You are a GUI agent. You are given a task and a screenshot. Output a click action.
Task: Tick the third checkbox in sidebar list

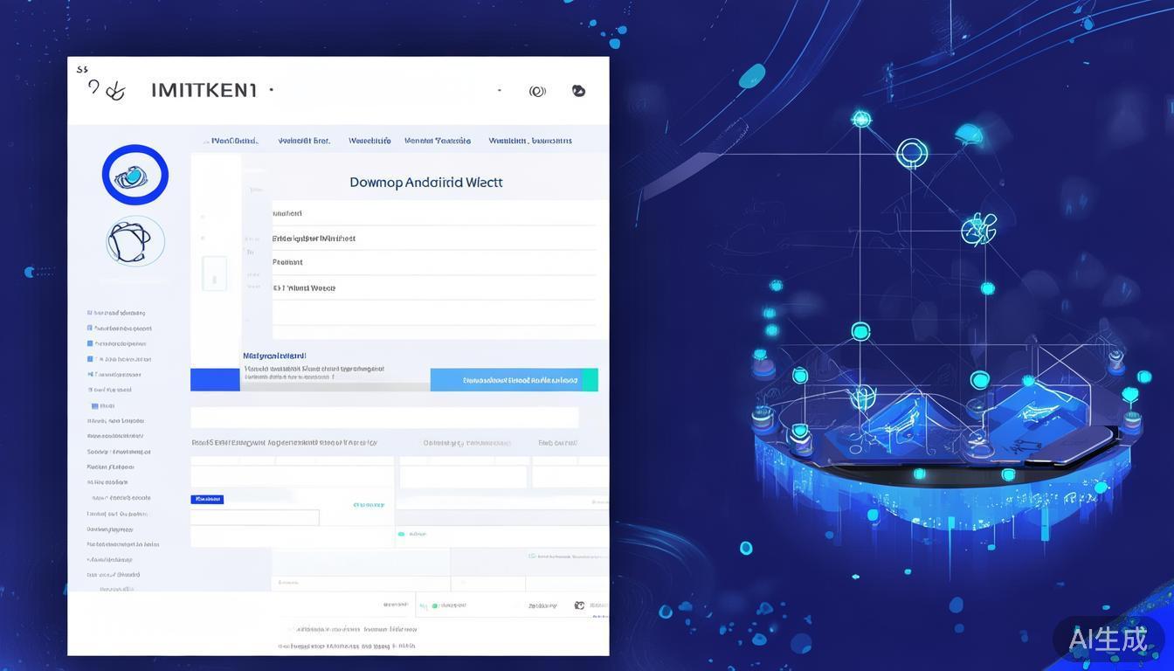click(90, 343)
